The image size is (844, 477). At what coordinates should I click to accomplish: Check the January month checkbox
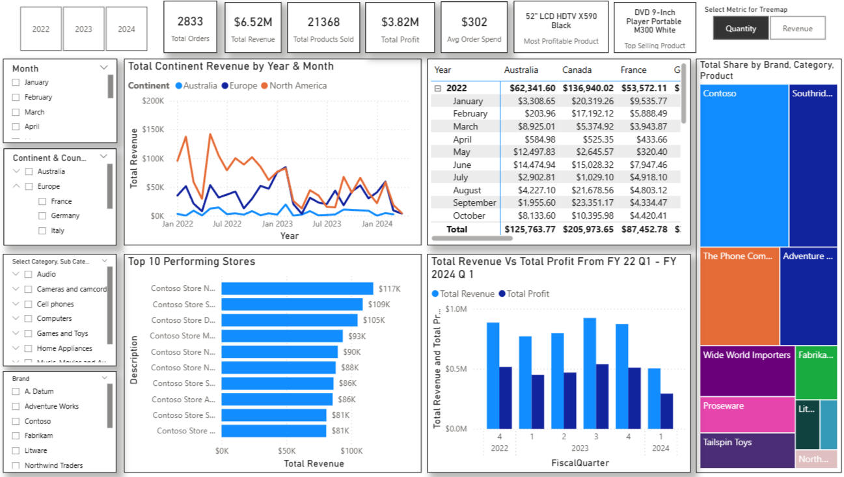tap(16, 83)
